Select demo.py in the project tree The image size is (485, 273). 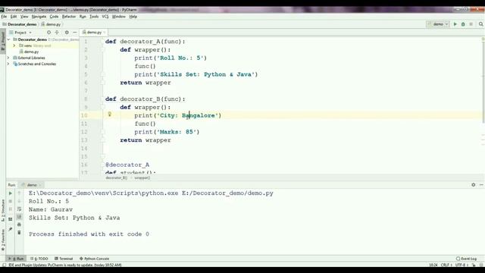point(31,52)
